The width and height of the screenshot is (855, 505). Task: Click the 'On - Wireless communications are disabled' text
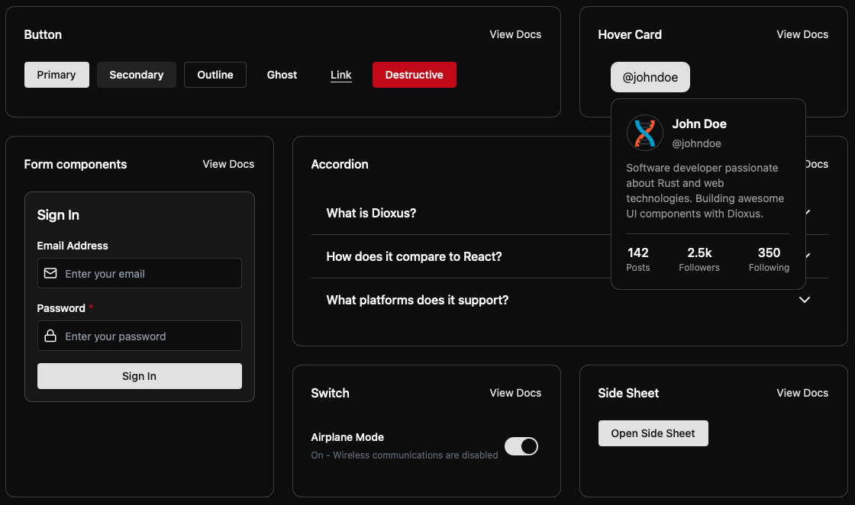405,455
